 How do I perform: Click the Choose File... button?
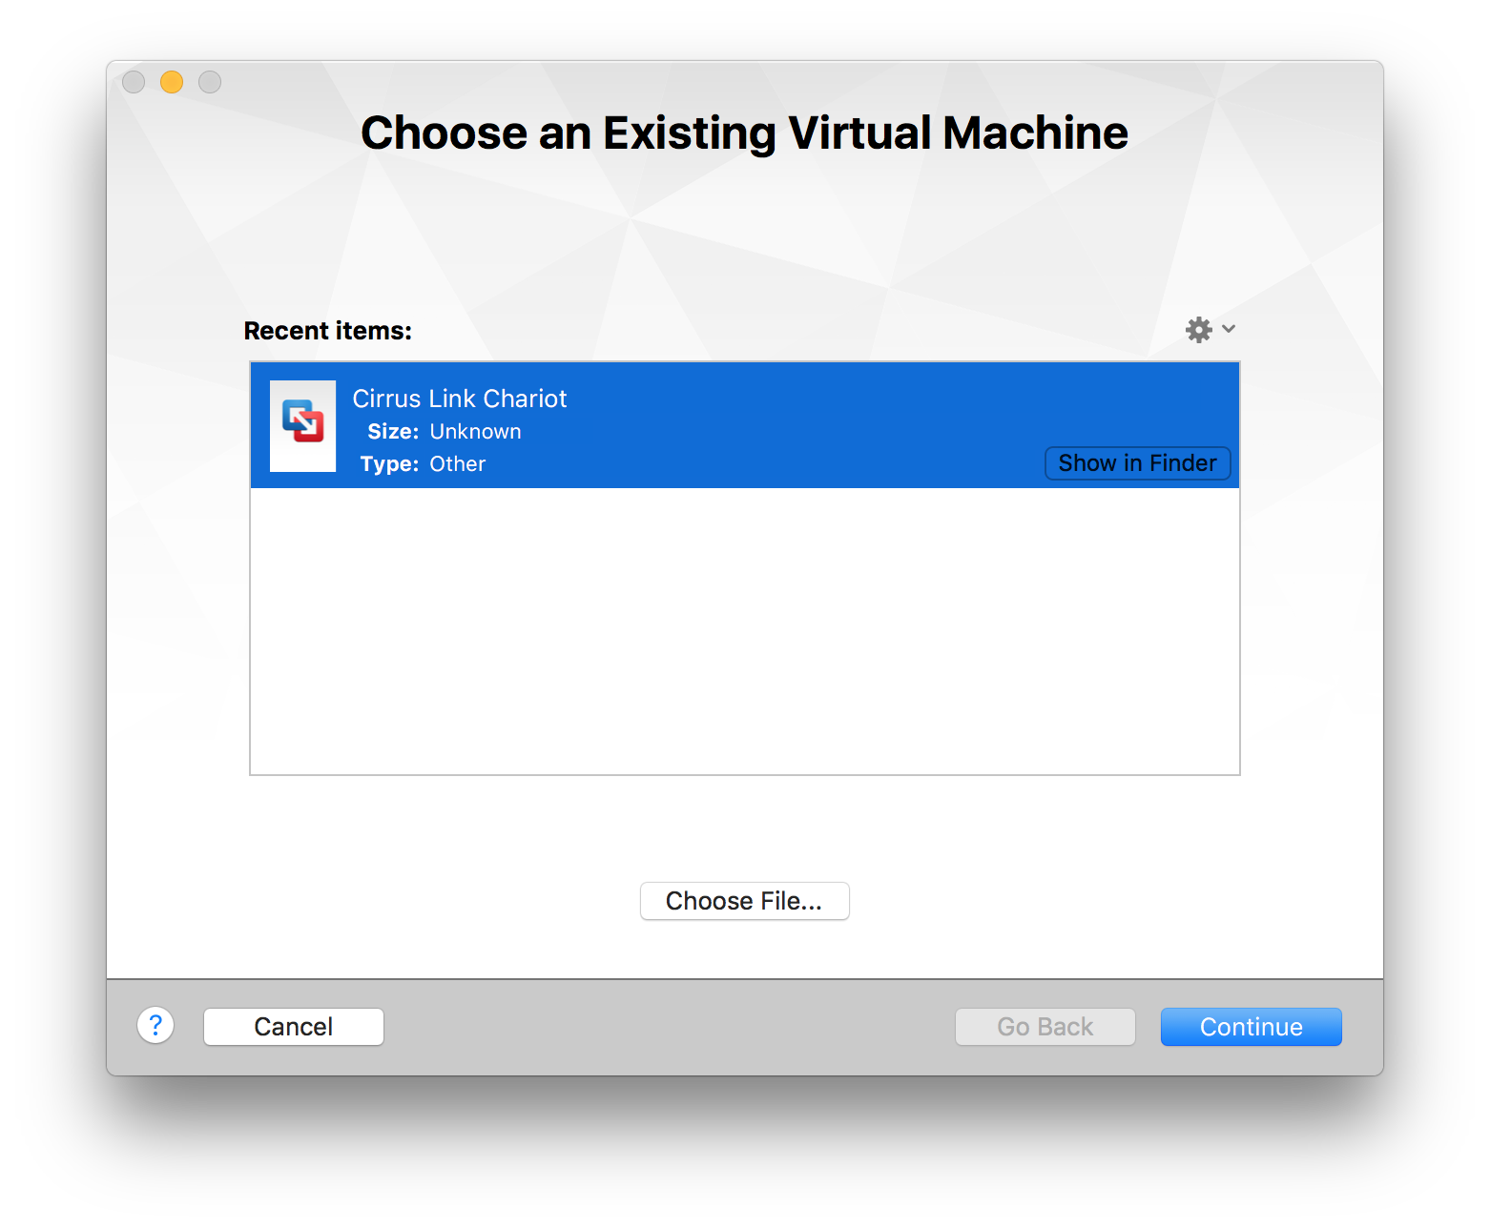coord(744,901)
